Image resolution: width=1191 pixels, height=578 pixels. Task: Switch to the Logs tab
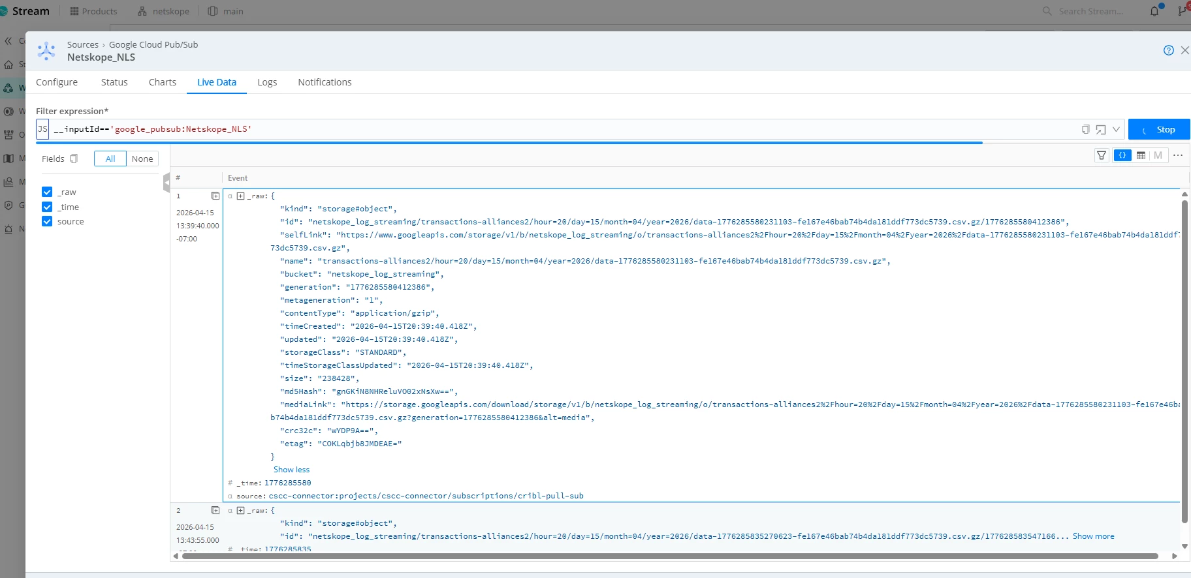pyautogui.click(x=267, y=82)
